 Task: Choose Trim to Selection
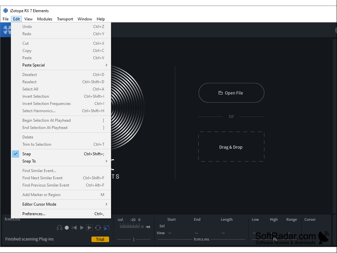coord(61,144)
